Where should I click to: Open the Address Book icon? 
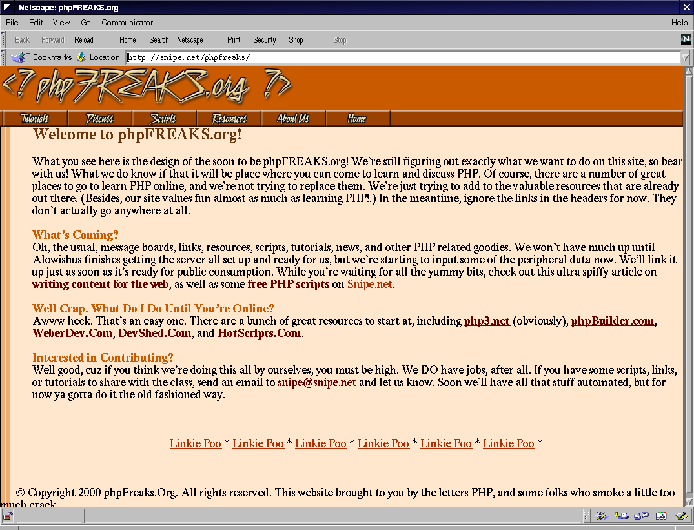pos(661,515)
